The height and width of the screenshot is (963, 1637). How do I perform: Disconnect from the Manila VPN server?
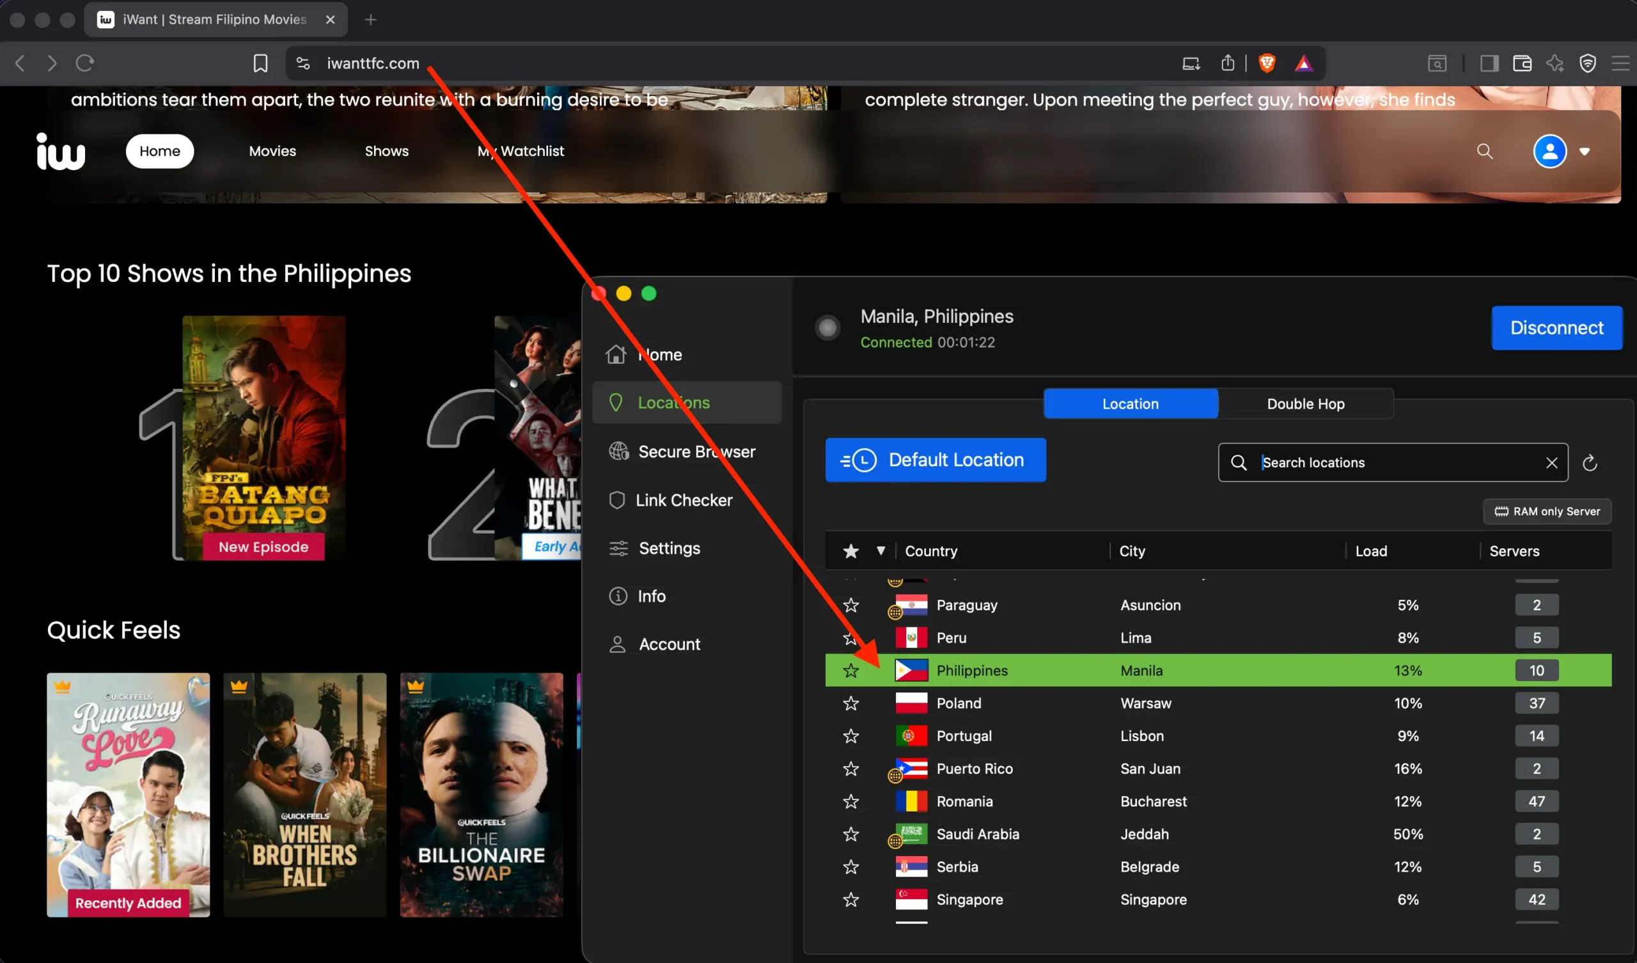[1556, 327]
